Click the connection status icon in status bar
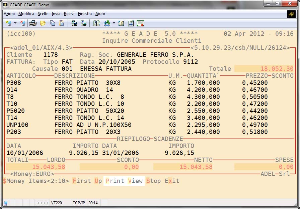The width and height of the screenshot is (300, 209). pyautogui.click(x=6, y=203)
